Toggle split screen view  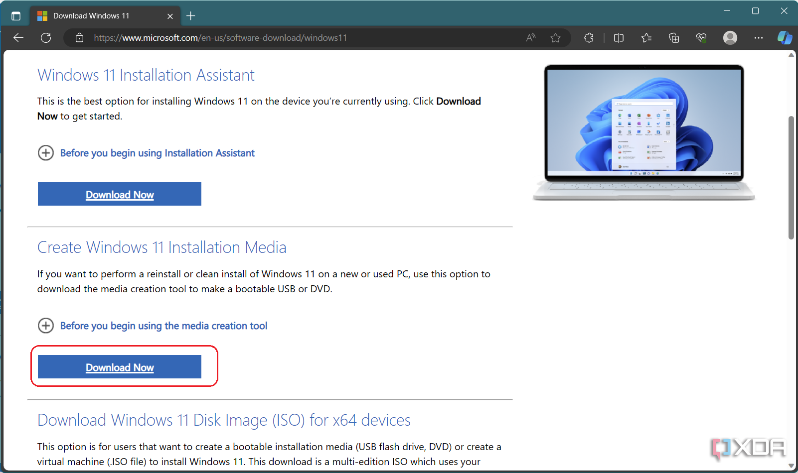tap(619, 38)
